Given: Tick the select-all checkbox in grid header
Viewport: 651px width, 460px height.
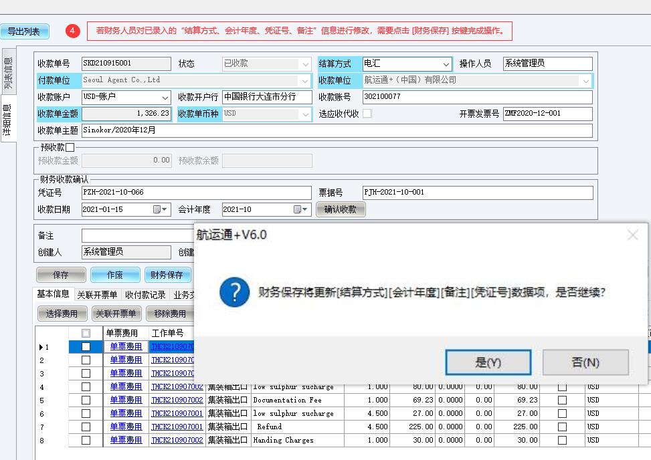Looking at the screenshot, I should coord(86,333).
